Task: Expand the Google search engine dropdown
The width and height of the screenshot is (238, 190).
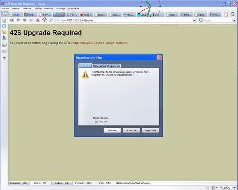Action: [x=234, y=20]
